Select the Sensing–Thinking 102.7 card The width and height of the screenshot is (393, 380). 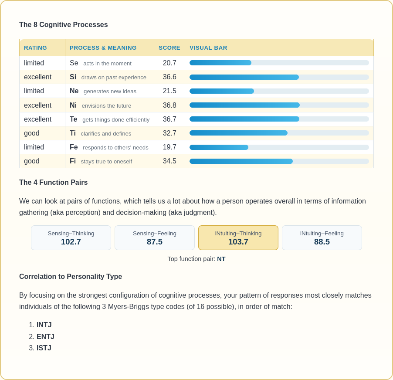tap(71, 237)
